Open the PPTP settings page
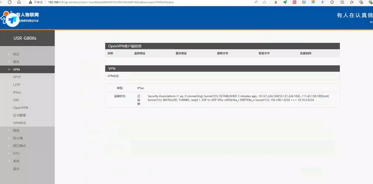 [x=17, y=77]
